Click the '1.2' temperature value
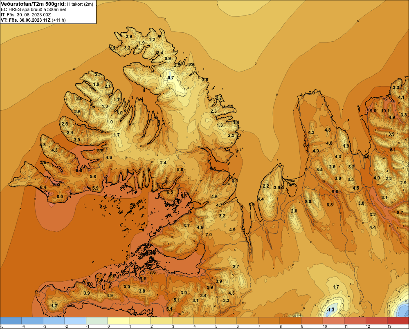Viewport: 409px width, 329px height. [x=152, y=40]
